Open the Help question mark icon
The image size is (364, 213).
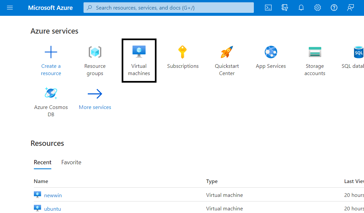[x=334, y=8]
